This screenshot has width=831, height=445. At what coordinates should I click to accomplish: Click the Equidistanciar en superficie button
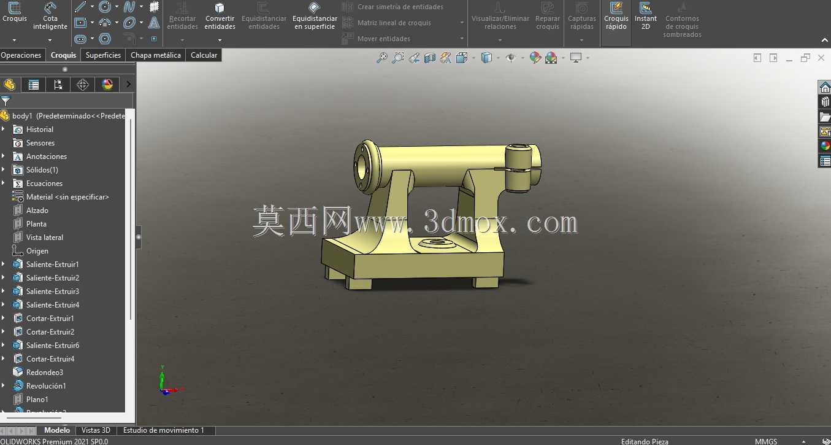coord(315,17)
